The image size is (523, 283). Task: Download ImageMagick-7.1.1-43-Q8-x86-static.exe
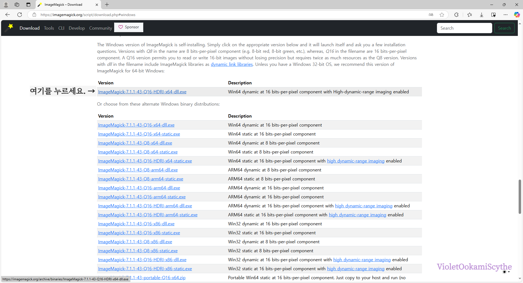pyautogui.click(x=138, y=251)
